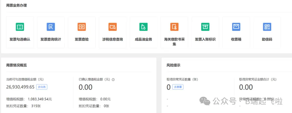The width and height of the screenshot is (292, 113).
Task: Click the 发票勾选确认 text label
Action: pos(20,39)
